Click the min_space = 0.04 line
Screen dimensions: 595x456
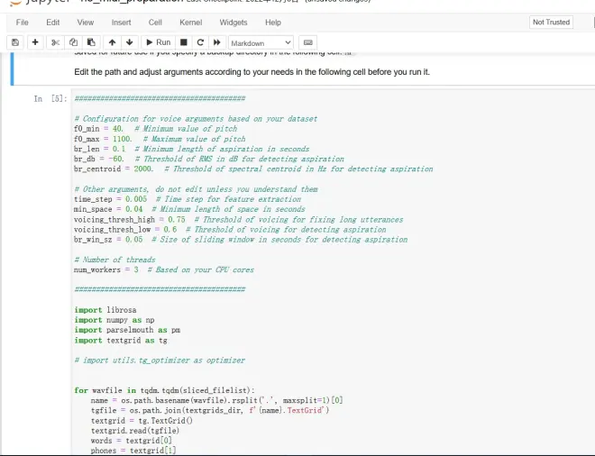(189, 209)
